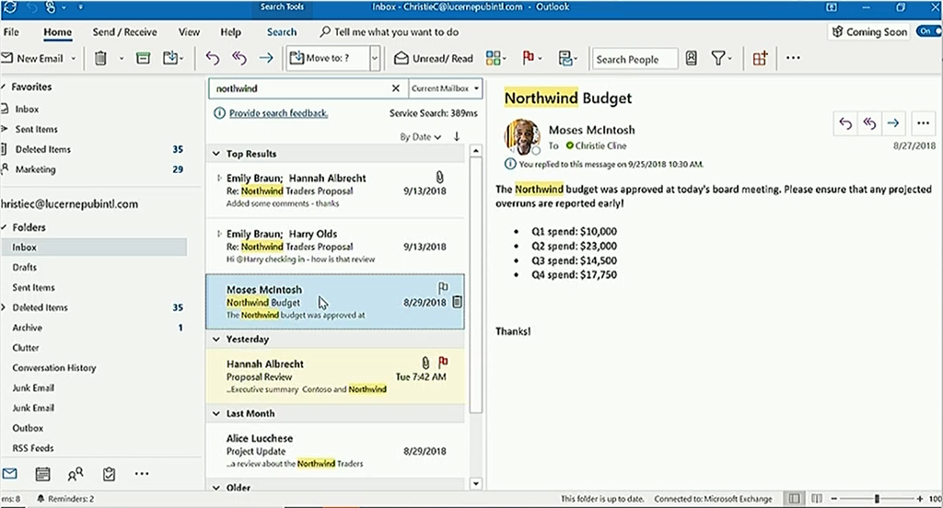Image resolution: width=943 pixels, height=508 pixels.
Task: Click the Rules envelope icon in the toolbar
Action: pos(565,58)
